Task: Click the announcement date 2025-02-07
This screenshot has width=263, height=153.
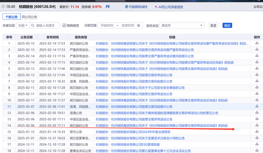Action: (x=26, y=107)
